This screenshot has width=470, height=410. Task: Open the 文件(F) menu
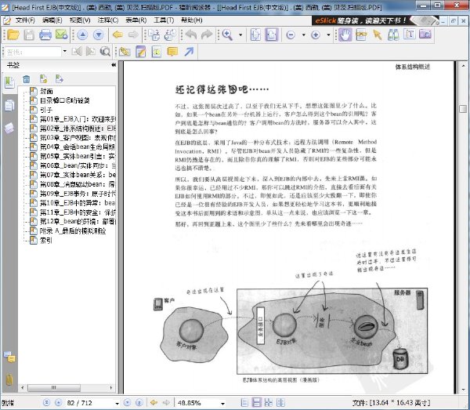tap(25, 20)
